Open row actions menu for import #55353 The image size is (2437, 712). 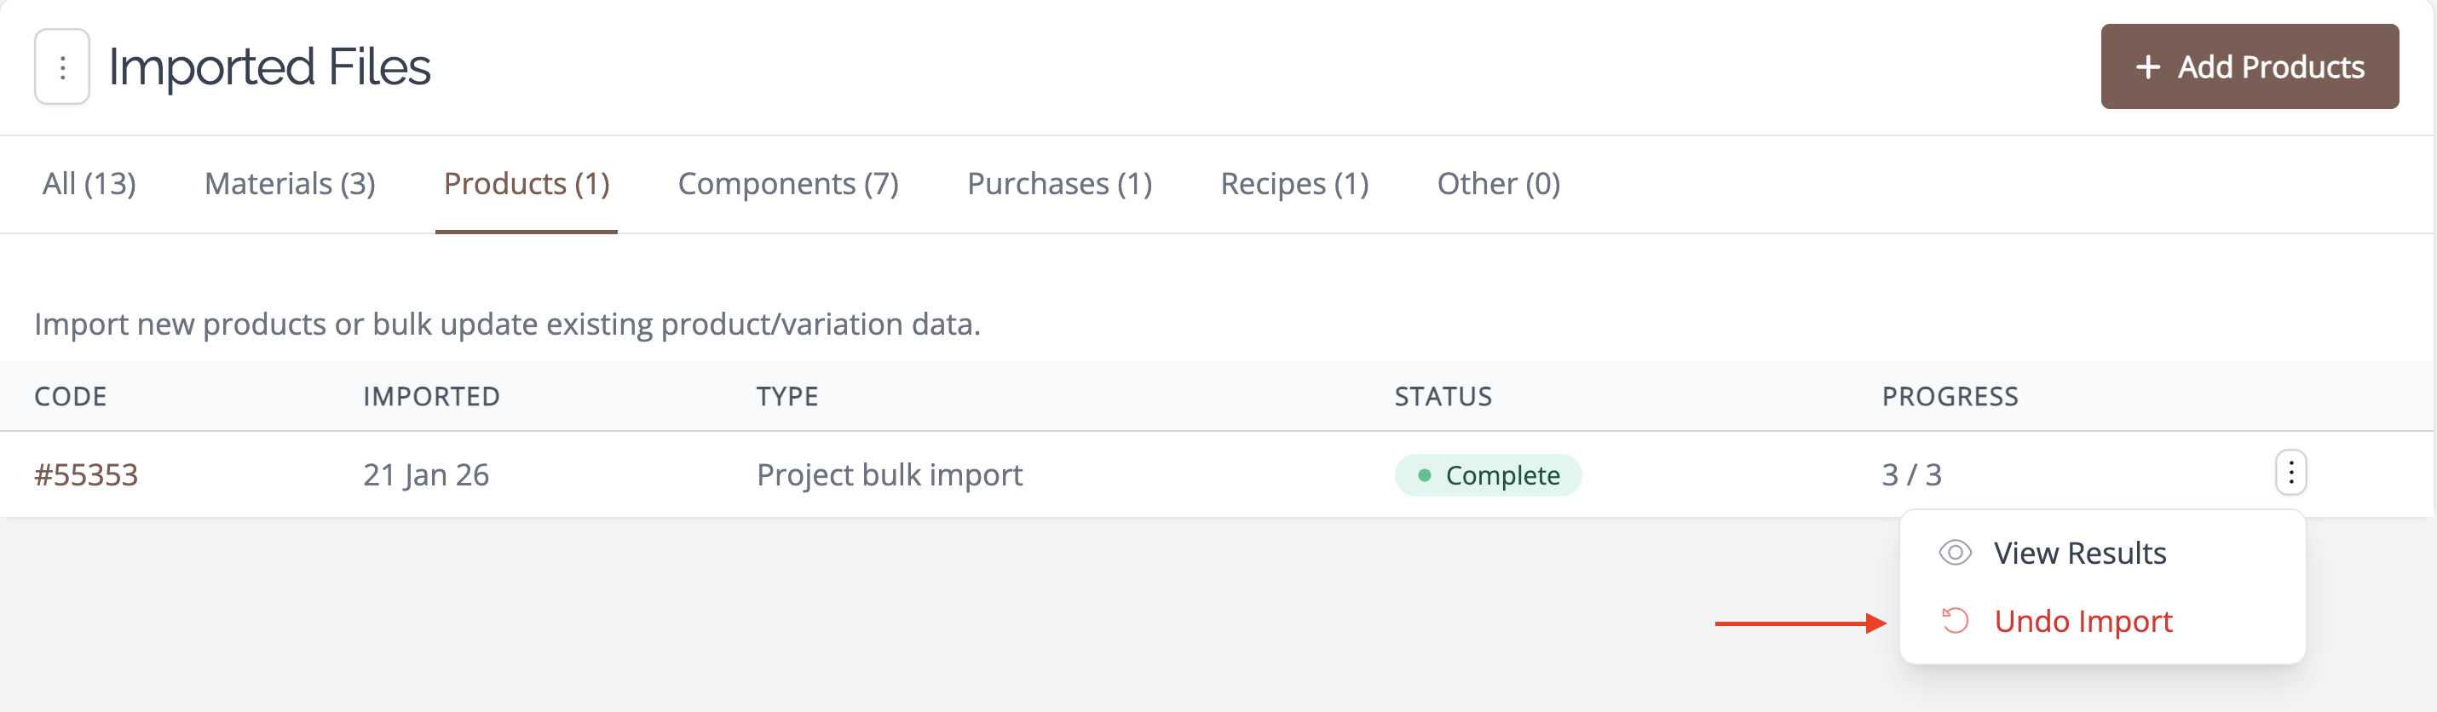[x=2290, y=473]
